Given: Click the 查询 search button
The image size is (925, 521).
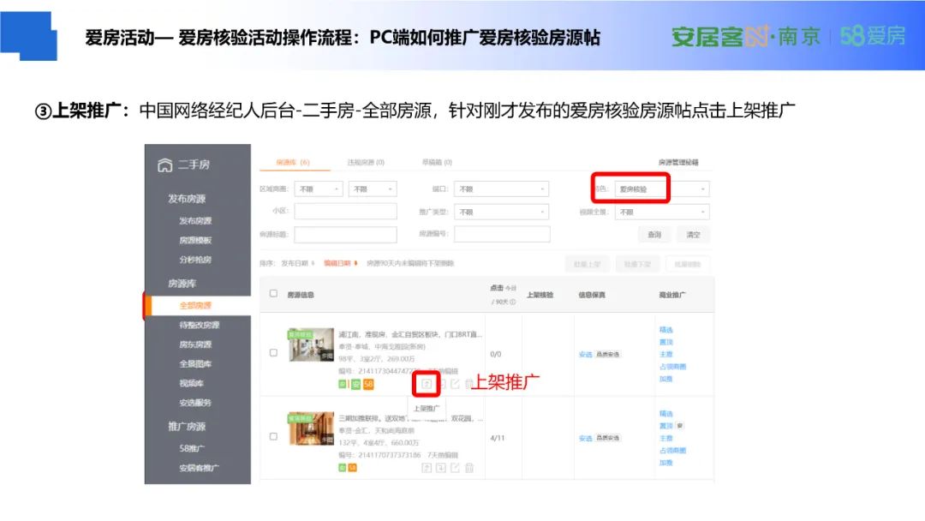Looking at the screenshot, I should (655, 235).
